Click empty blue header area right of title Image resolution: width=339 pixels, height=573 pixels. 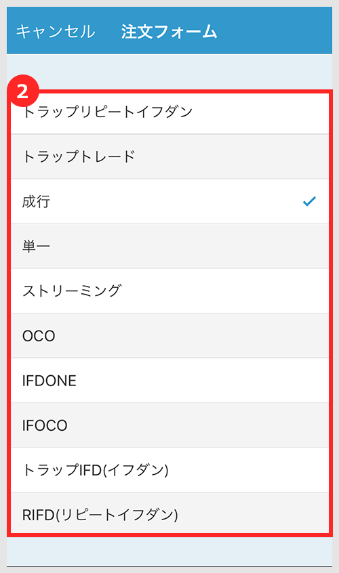(275, 30)
